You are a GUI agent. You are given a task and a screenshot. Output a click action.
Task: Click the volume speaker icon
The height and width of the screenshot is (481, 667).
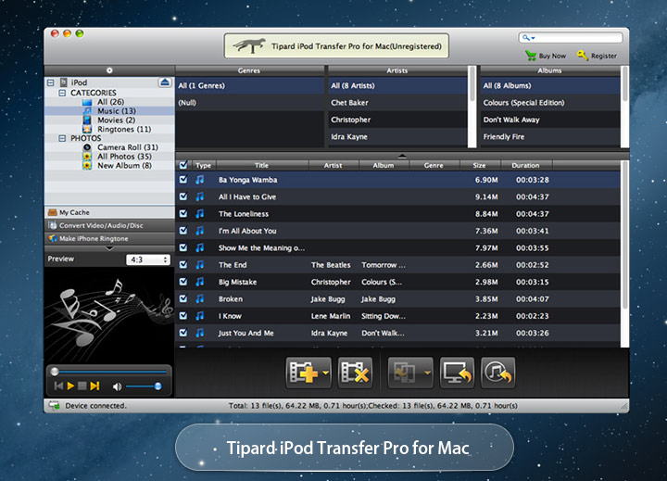click(x=117, y=386)
